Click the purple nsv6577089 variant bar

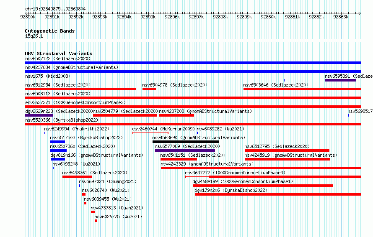pos(185,150)
